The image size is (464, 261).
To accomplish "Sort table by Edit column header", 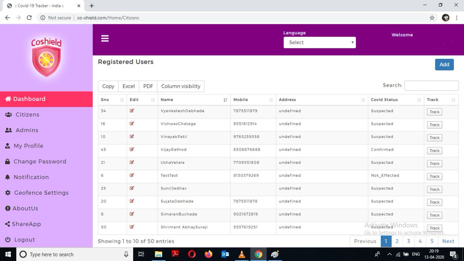I will 142,100.
